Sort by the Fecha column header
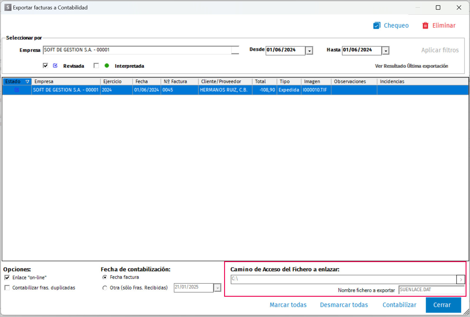 tap(142, 82)
